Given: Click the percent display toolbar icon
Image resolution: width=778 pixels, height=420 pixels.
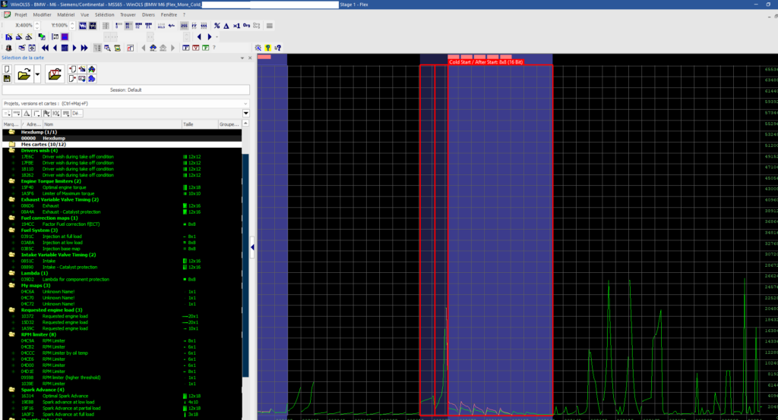Looking at the screenshot, I should [x=217, y=26].
